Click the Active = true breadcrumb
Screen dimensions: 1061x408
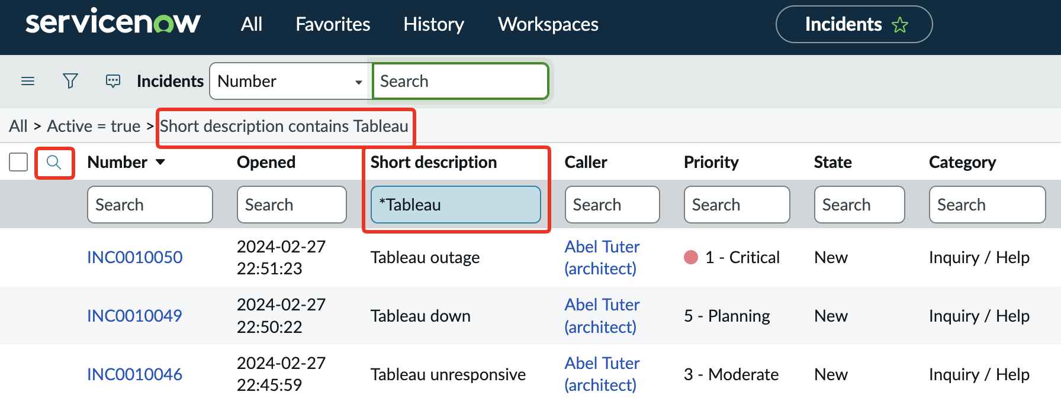[94, 126]
